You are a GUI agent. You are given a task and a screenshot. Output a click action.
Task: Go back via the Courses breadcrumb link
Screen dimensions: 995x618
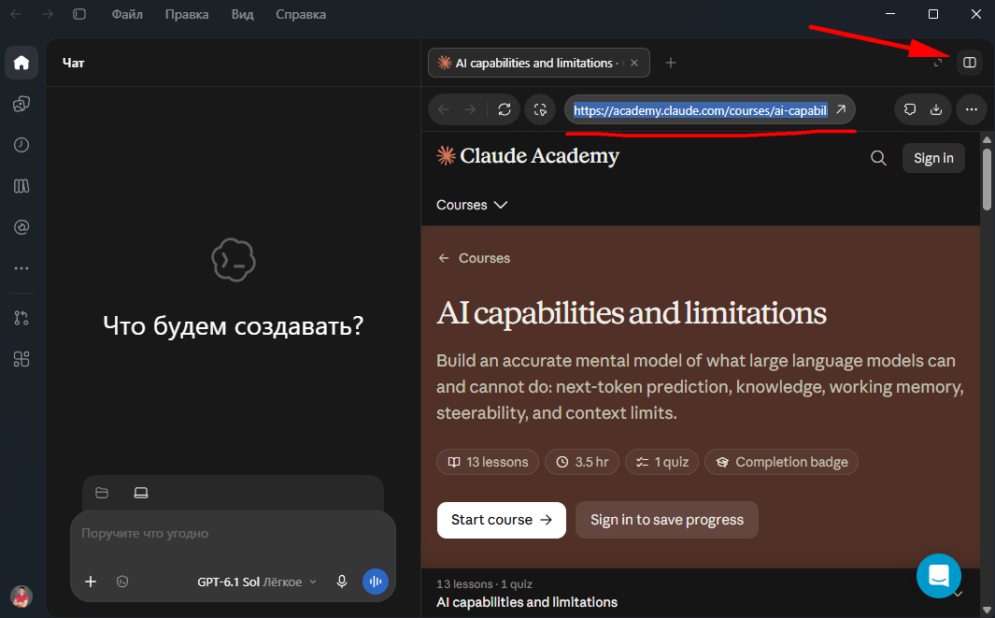coord(474,258)
